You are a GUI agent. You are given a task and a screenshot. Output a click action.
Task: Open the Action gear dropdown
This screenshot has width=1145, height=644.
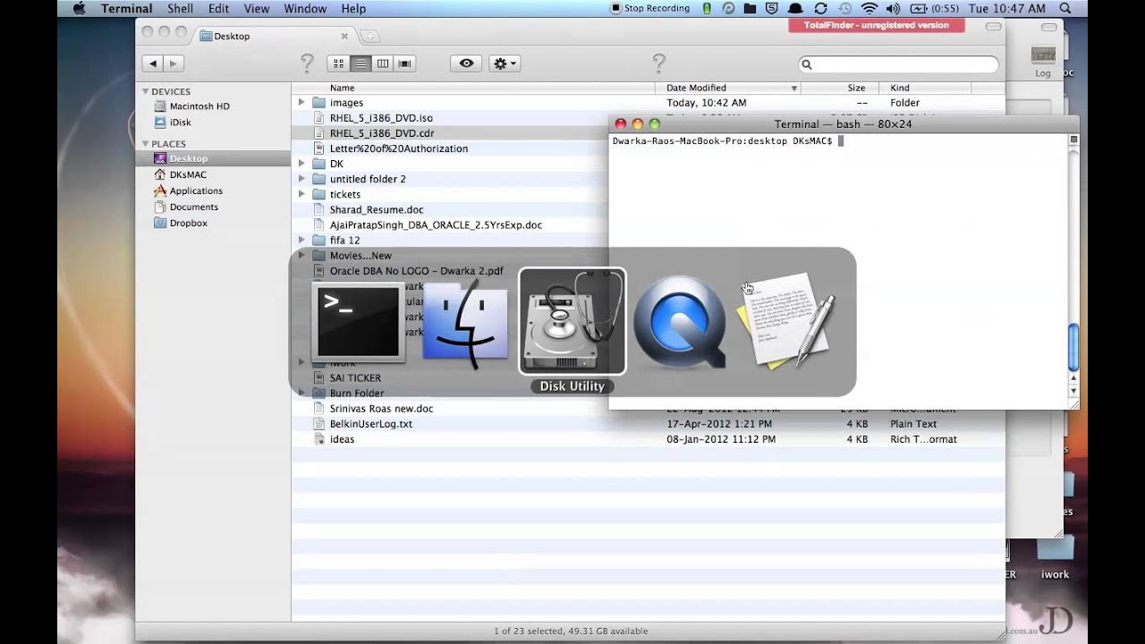click(505, 64)
